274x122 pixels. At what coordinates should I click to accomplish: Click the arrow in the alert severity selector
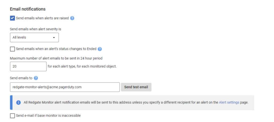tap(54, 38)
